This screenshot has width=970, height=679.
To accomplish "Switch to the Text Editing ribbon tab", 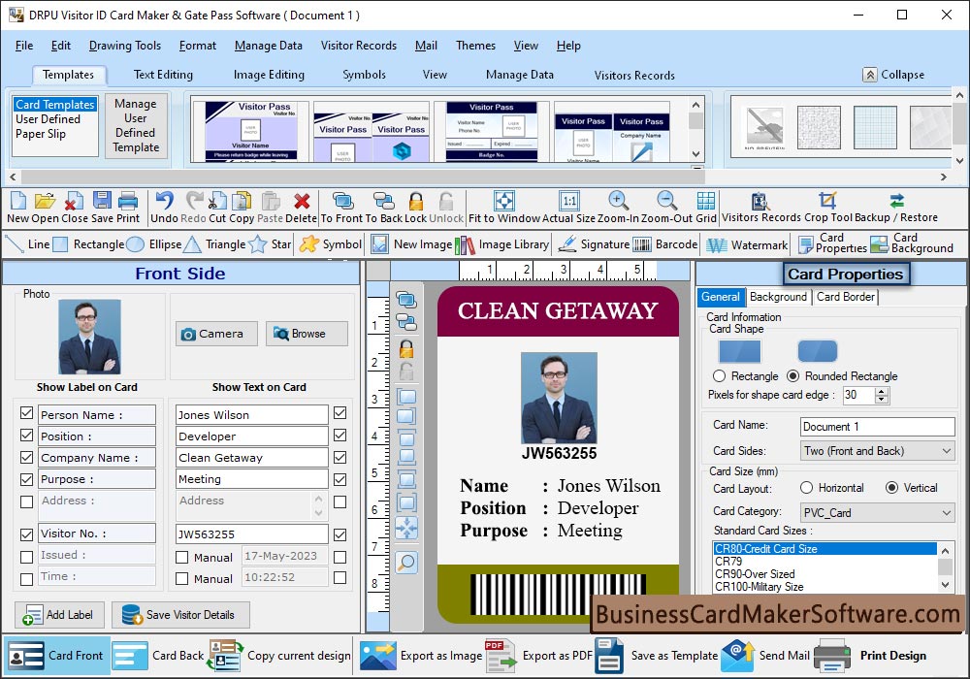I will 163,75.
